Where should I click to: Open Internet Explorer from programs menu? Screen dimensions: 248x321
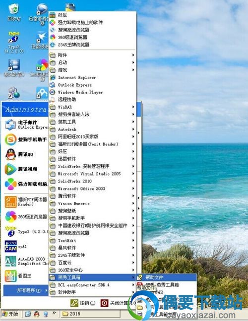click(92, 77)
